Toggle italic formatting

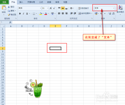[23, 14]
